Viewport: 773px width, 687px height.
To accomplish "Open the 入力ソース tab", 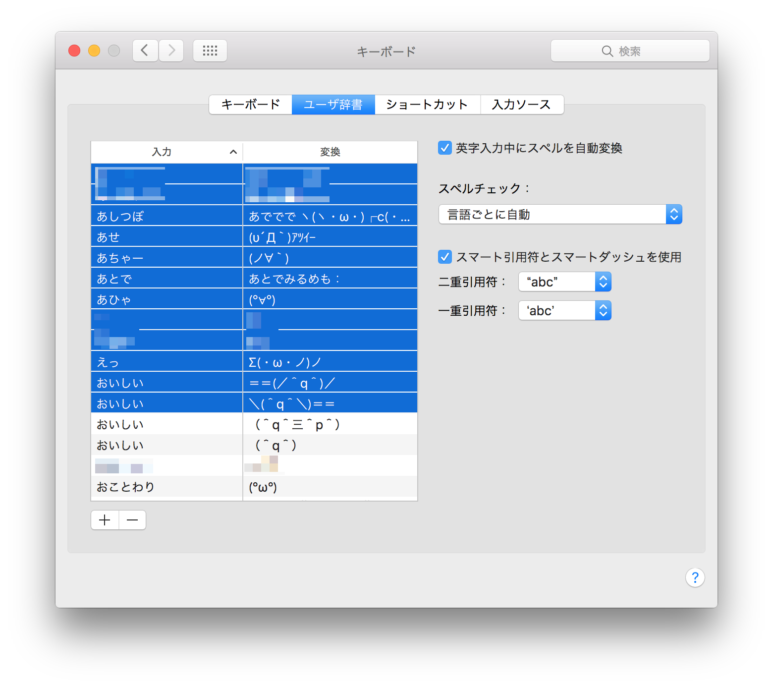I will pyautogui.click(x=521, y=104).
